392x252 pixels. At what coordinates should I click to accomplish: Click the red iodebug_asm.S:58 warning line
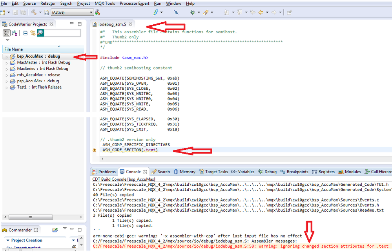pos(241,246)
